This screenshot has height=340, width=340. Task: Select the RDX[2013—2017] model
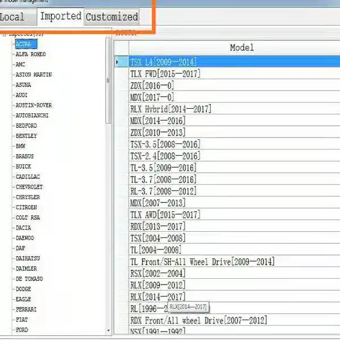158,227
